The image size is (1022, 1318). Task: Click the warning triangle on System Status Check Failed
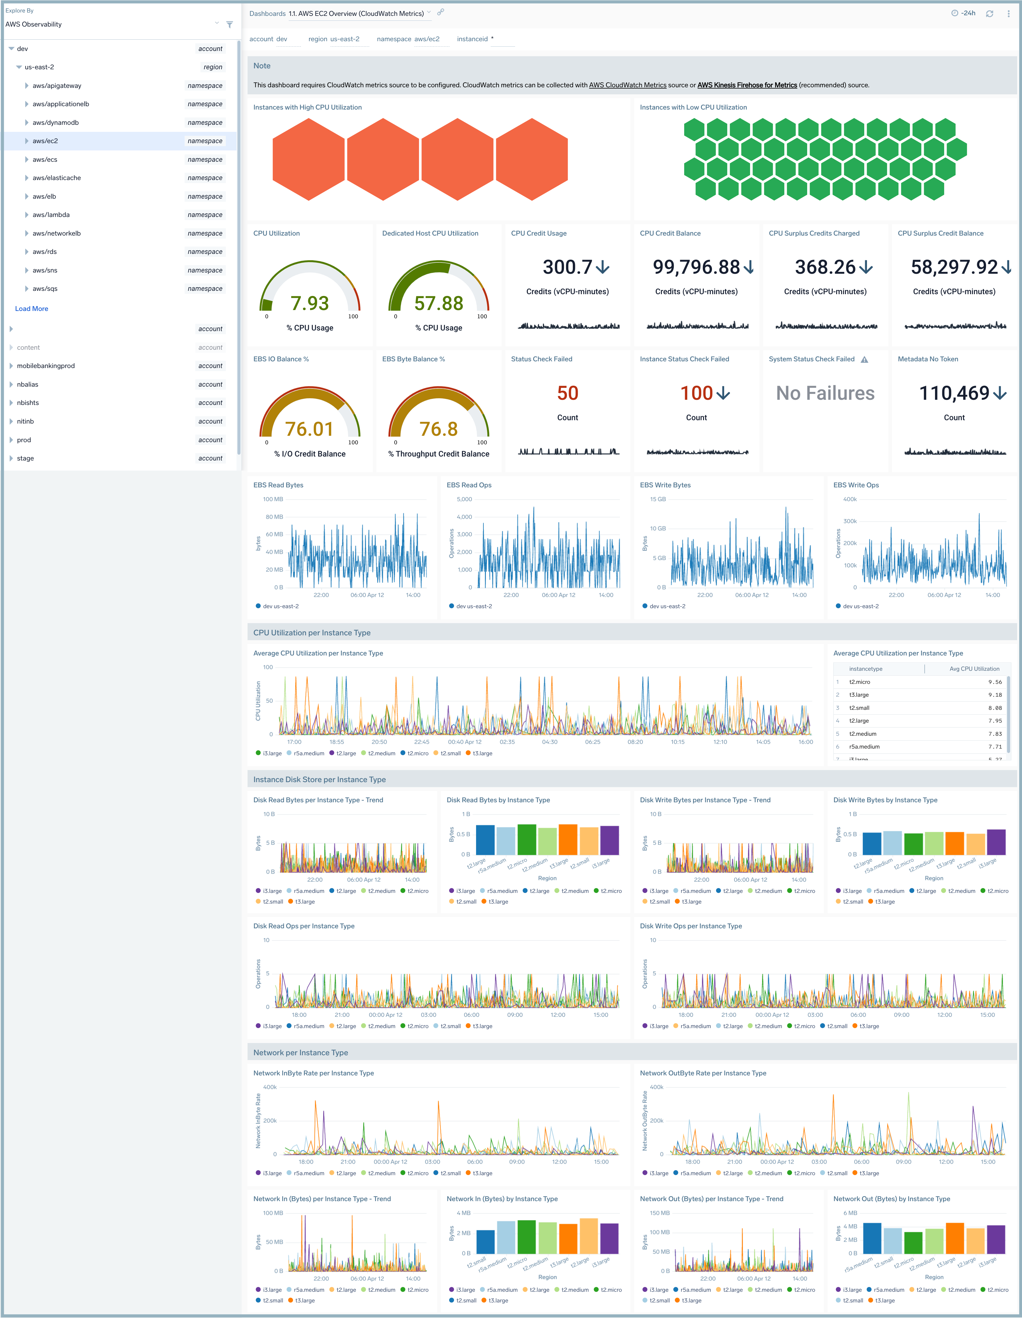[865, 359]
